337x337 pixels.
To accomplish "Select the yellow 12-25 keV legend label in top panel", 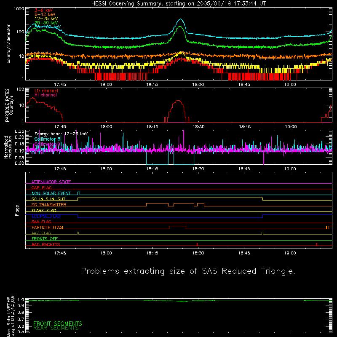I will [46, 19].
